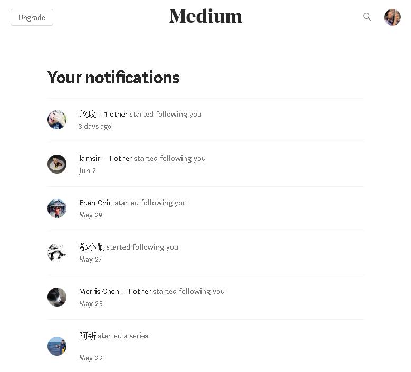The image size is (411, 372).
Task: Click the "Jun 2" notification date
Action: (x=88, y=171)
